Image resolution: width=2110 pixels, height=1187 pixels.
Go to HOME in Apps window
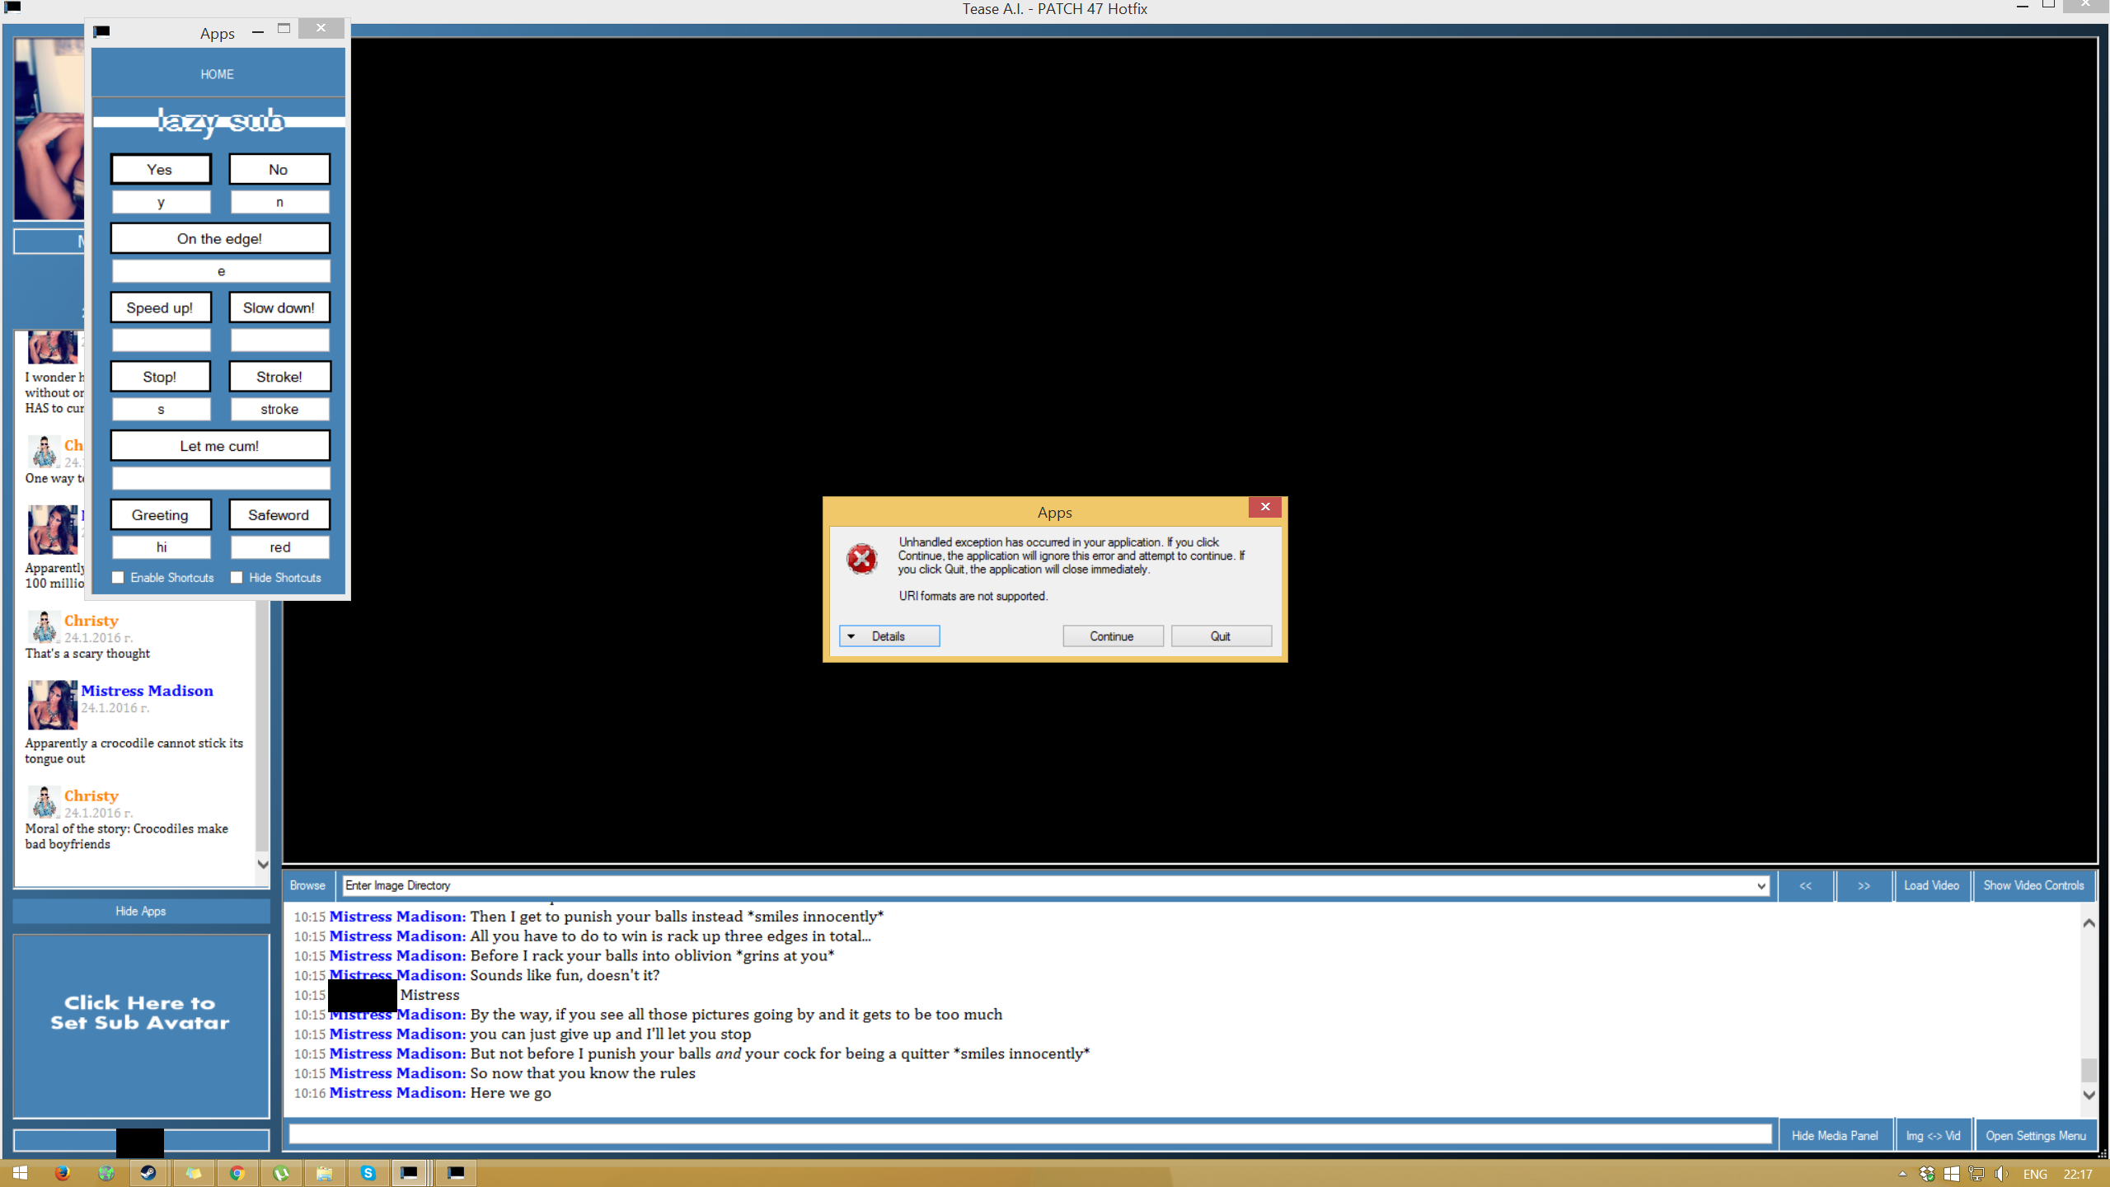pos(218,74)
